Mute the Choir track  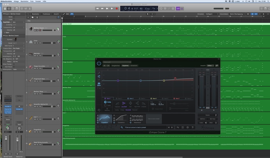pyautogui.click(x=35, y=43)
